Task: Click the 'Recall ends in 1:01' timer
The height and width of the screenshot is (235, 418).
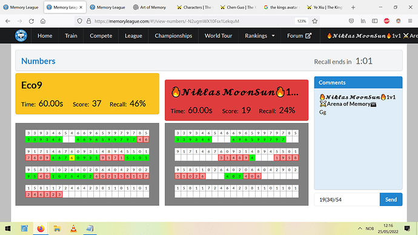Action: [343, 61]
